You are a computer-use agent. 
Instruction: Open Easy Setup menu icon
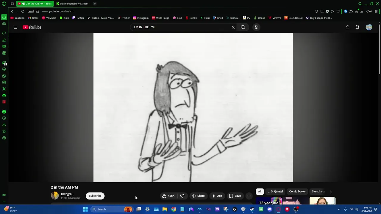pos(376,11)
